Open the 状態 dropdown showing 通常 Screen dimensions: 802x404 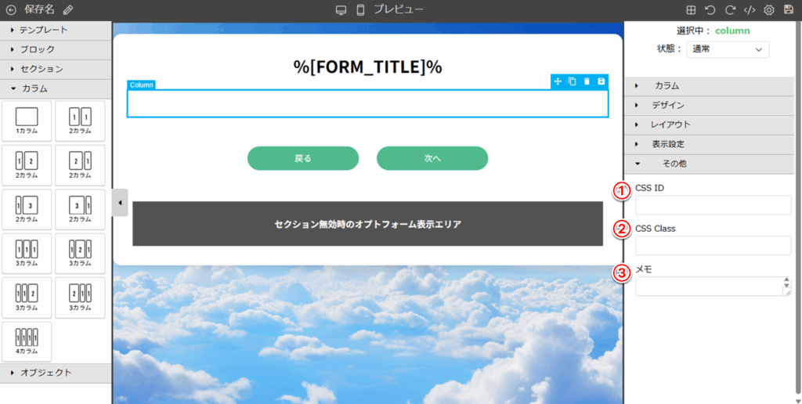tap(728, 49)
